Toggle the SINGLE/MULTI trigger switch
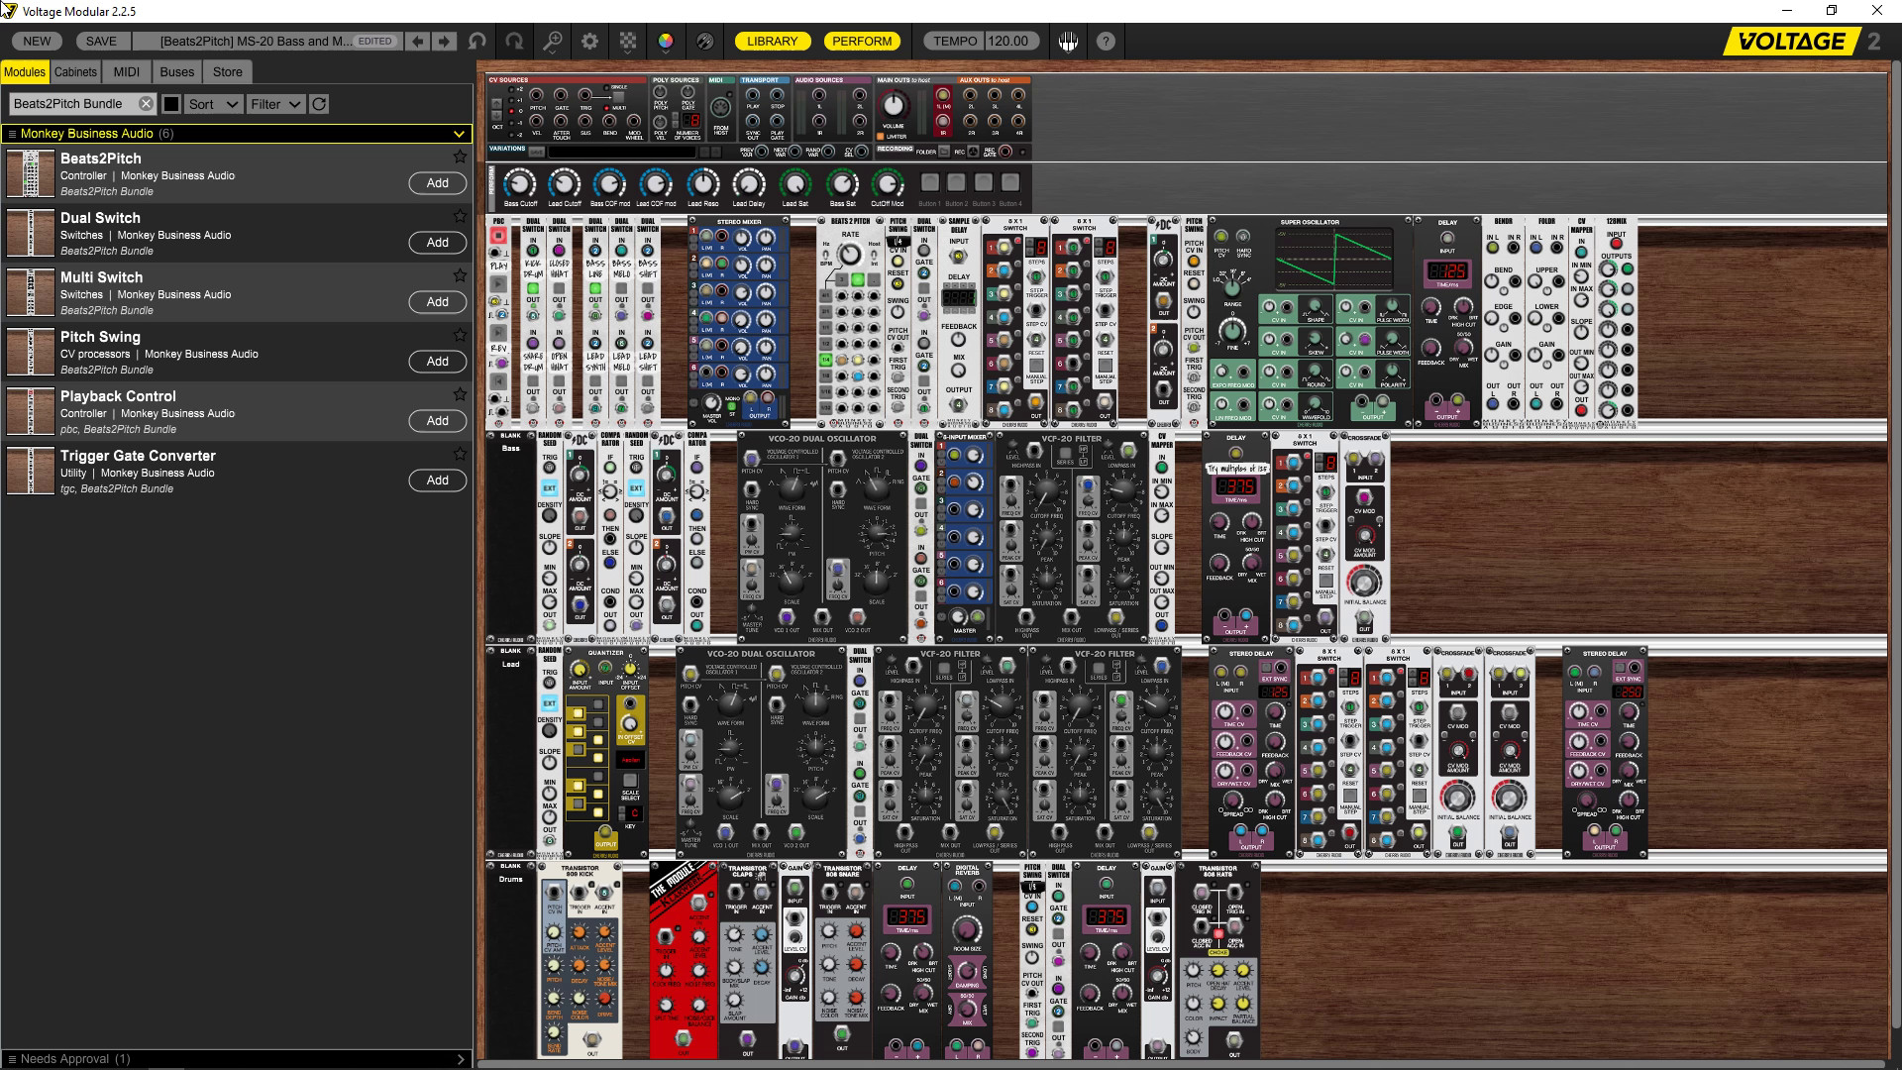This screenshot has width=1902, height=1070. coord(618,97)
